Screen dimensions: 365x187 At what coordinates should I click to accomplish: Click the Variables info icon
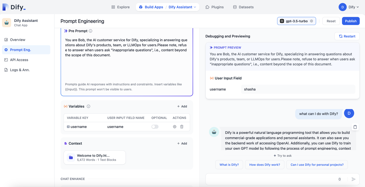coord(88,106)
